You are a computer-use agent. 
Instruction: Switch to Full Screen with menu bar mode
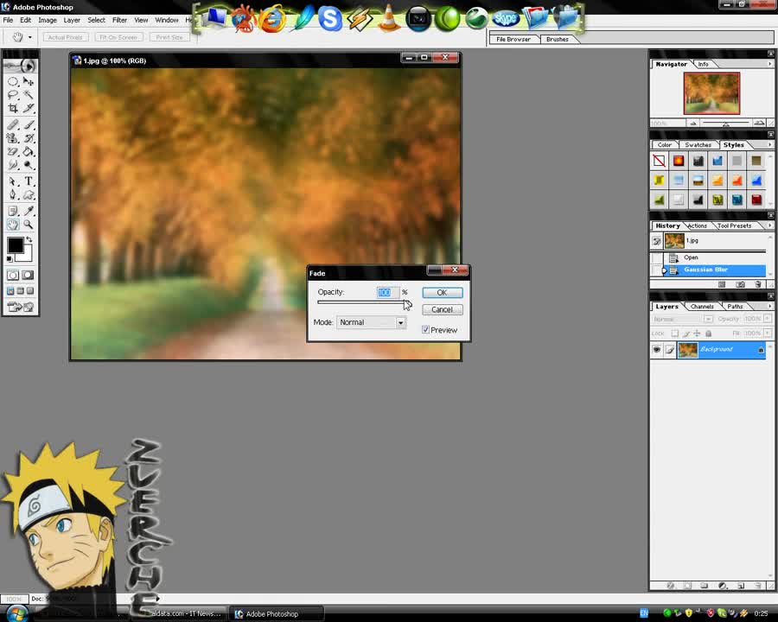(21, 291)
